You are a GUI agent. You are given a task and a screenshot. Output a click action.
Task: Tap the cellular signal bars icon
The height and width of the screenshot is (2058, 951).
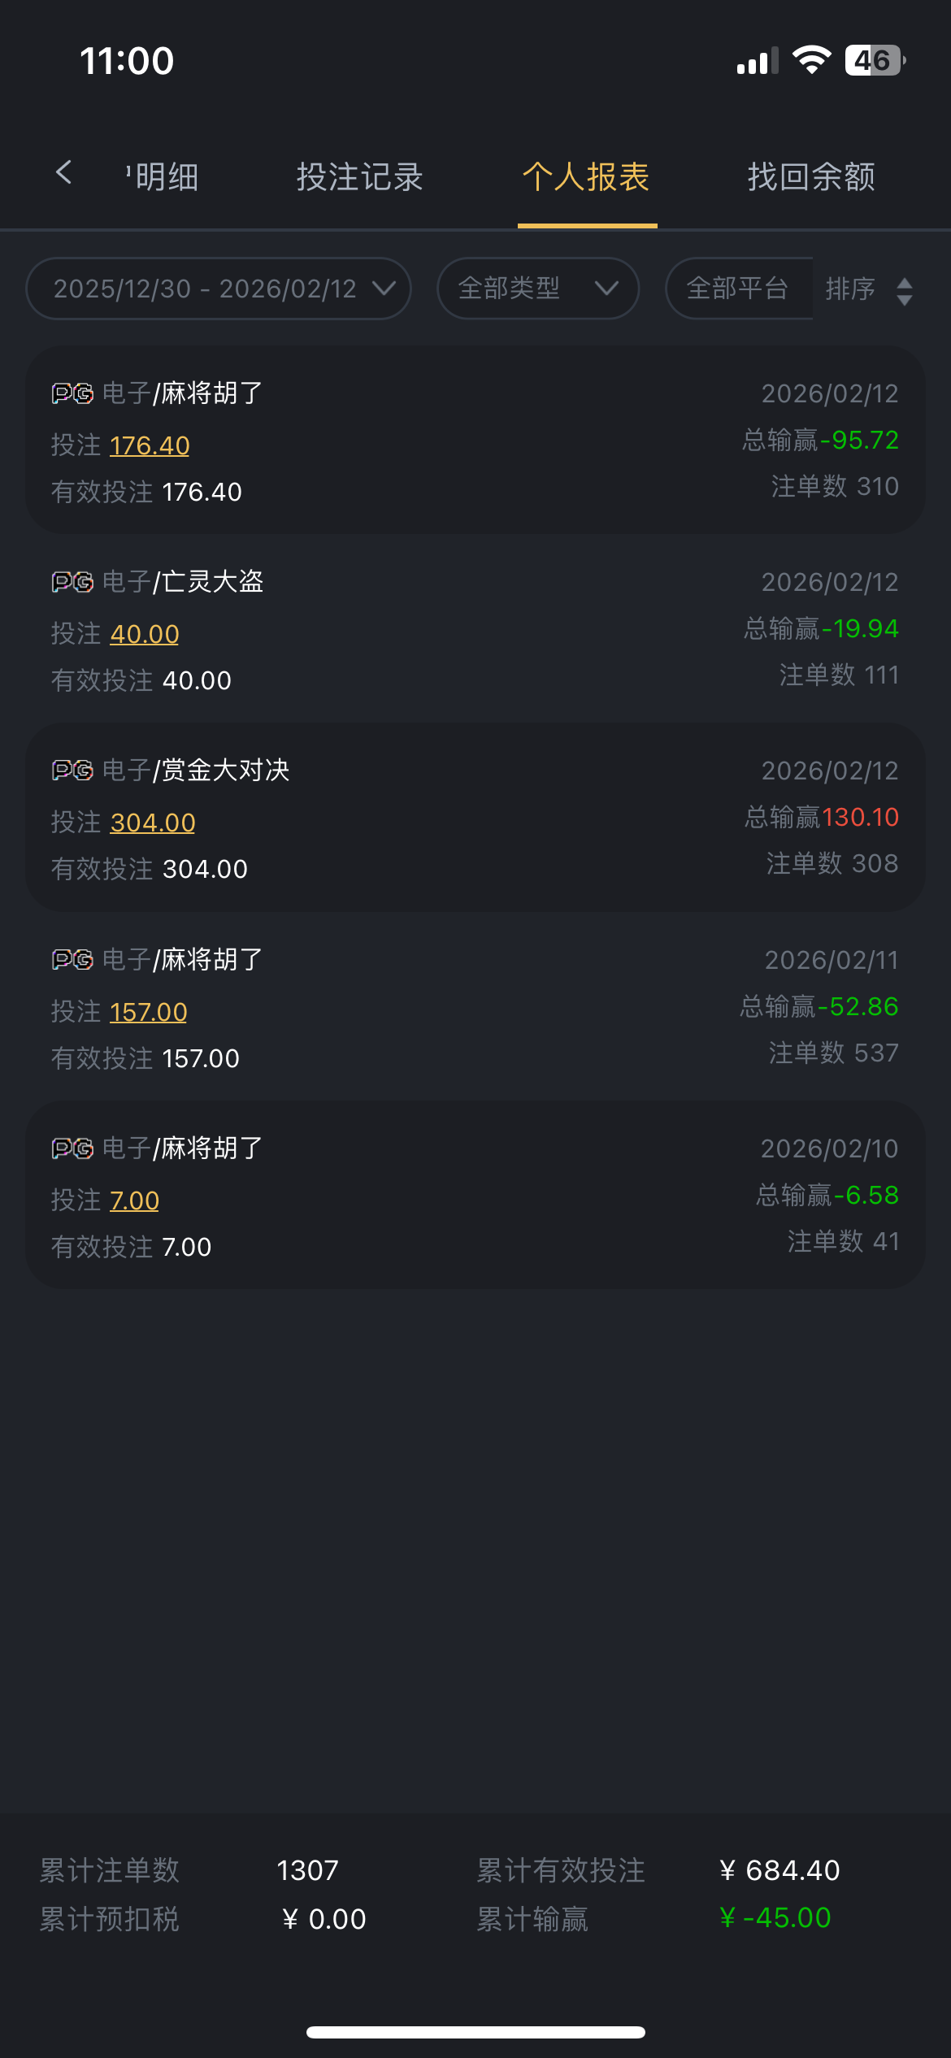[x=757, y=61]
